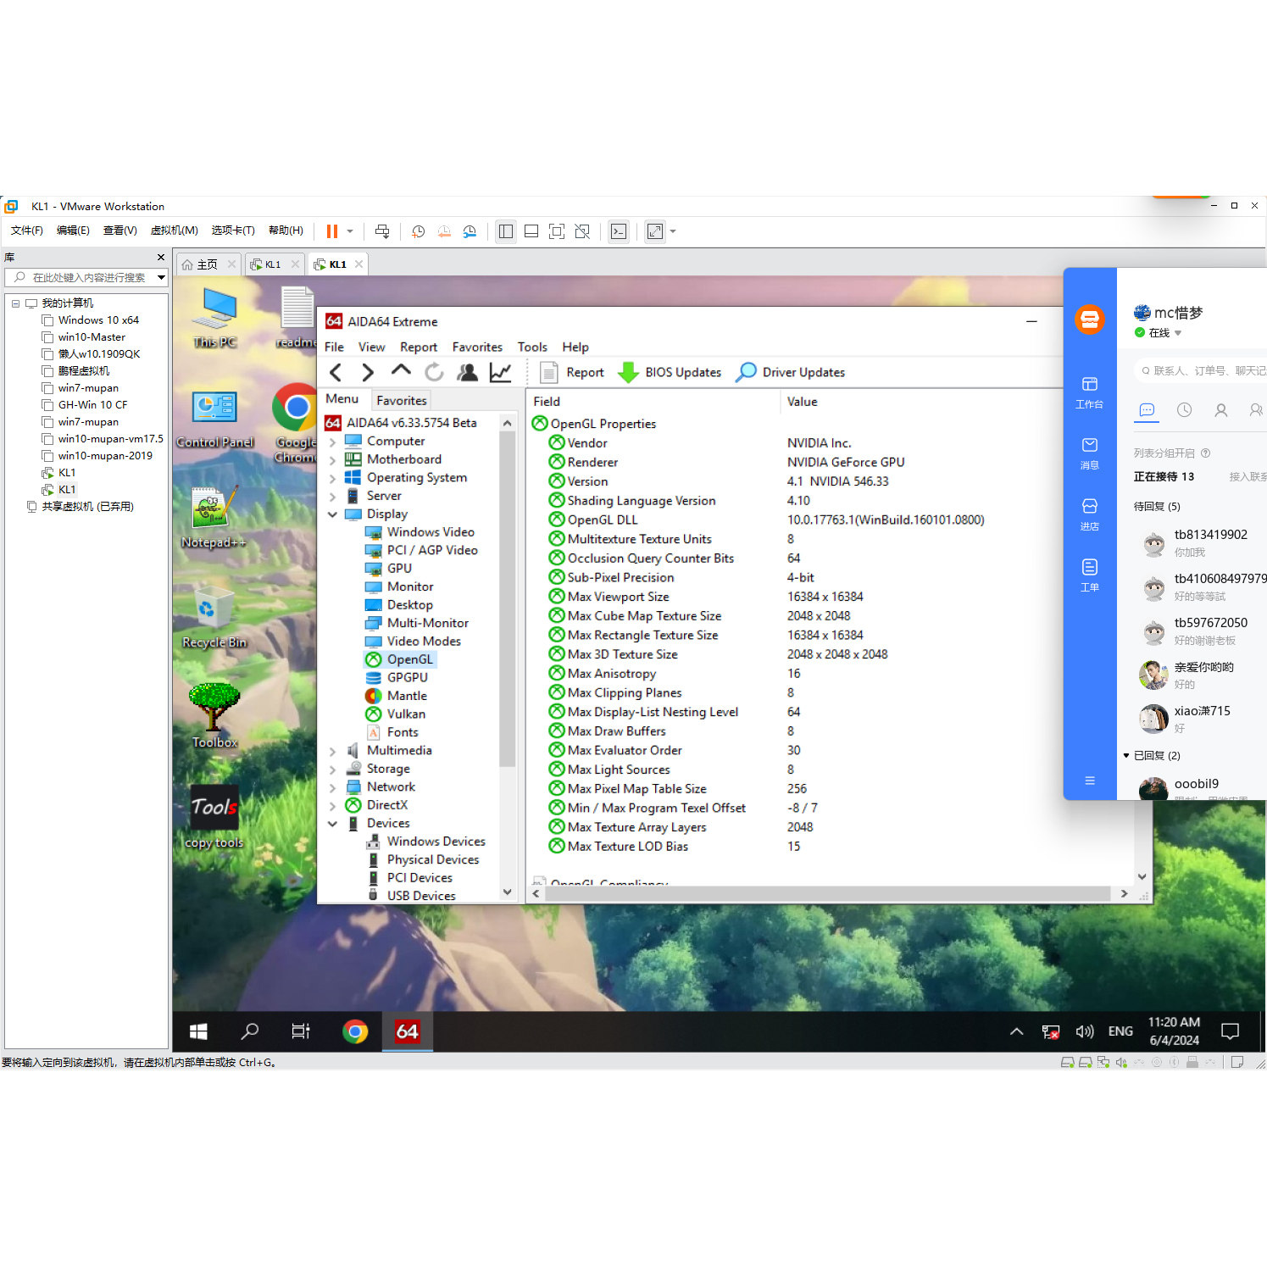This screenshot has height=1267, width=1267.
Task: Select the Toolbox desktop icon
Action: click(214, 717)
